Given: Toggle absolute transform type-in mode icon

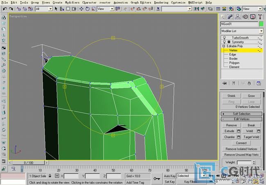Looking at the screenshot, I should (57, 176).
